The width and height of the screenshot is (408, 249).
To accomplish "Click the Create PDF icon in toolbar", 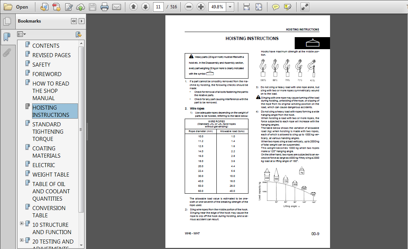I will click(44, 7).
